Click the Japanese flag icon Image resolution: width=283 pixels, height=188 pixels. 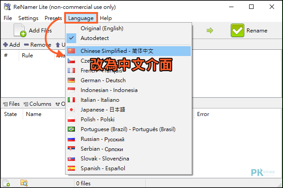tap(71, 110)
